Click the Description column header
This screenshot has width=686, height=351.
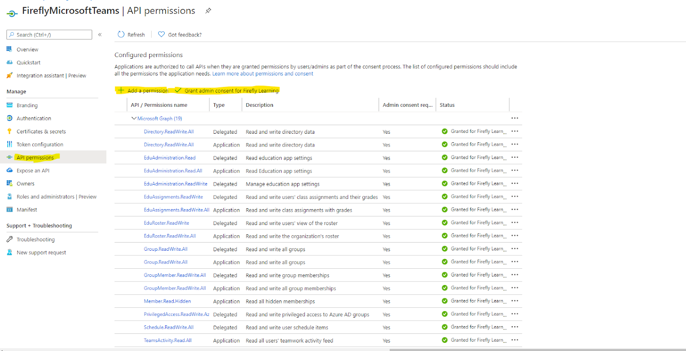coord(259,105)
